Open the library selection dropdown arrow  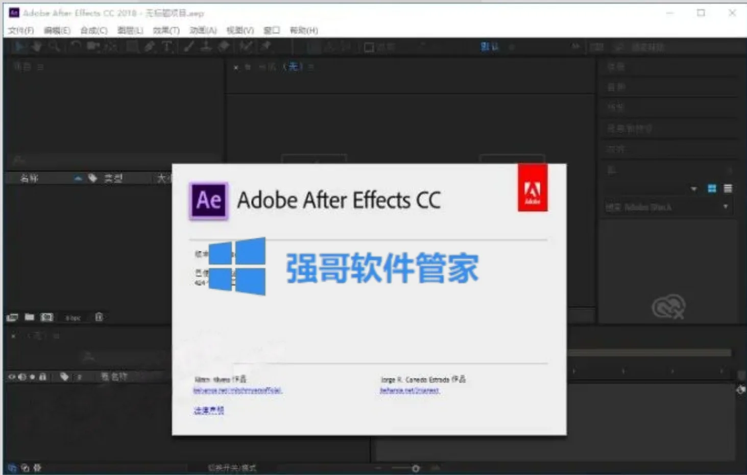click(694, 189)
